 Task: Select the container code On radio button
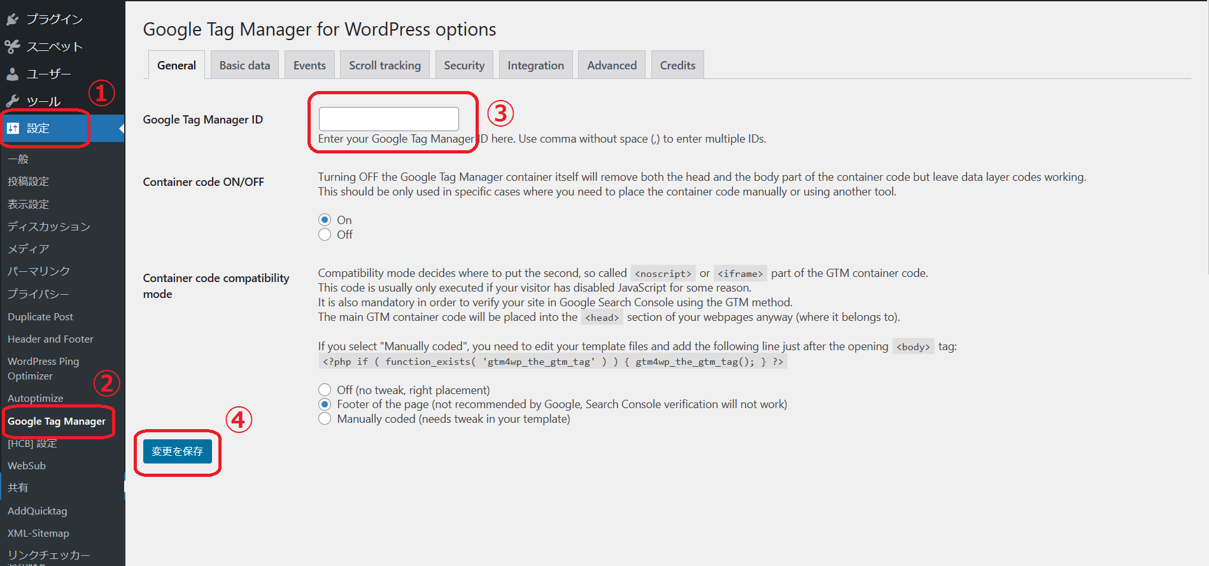325,220
